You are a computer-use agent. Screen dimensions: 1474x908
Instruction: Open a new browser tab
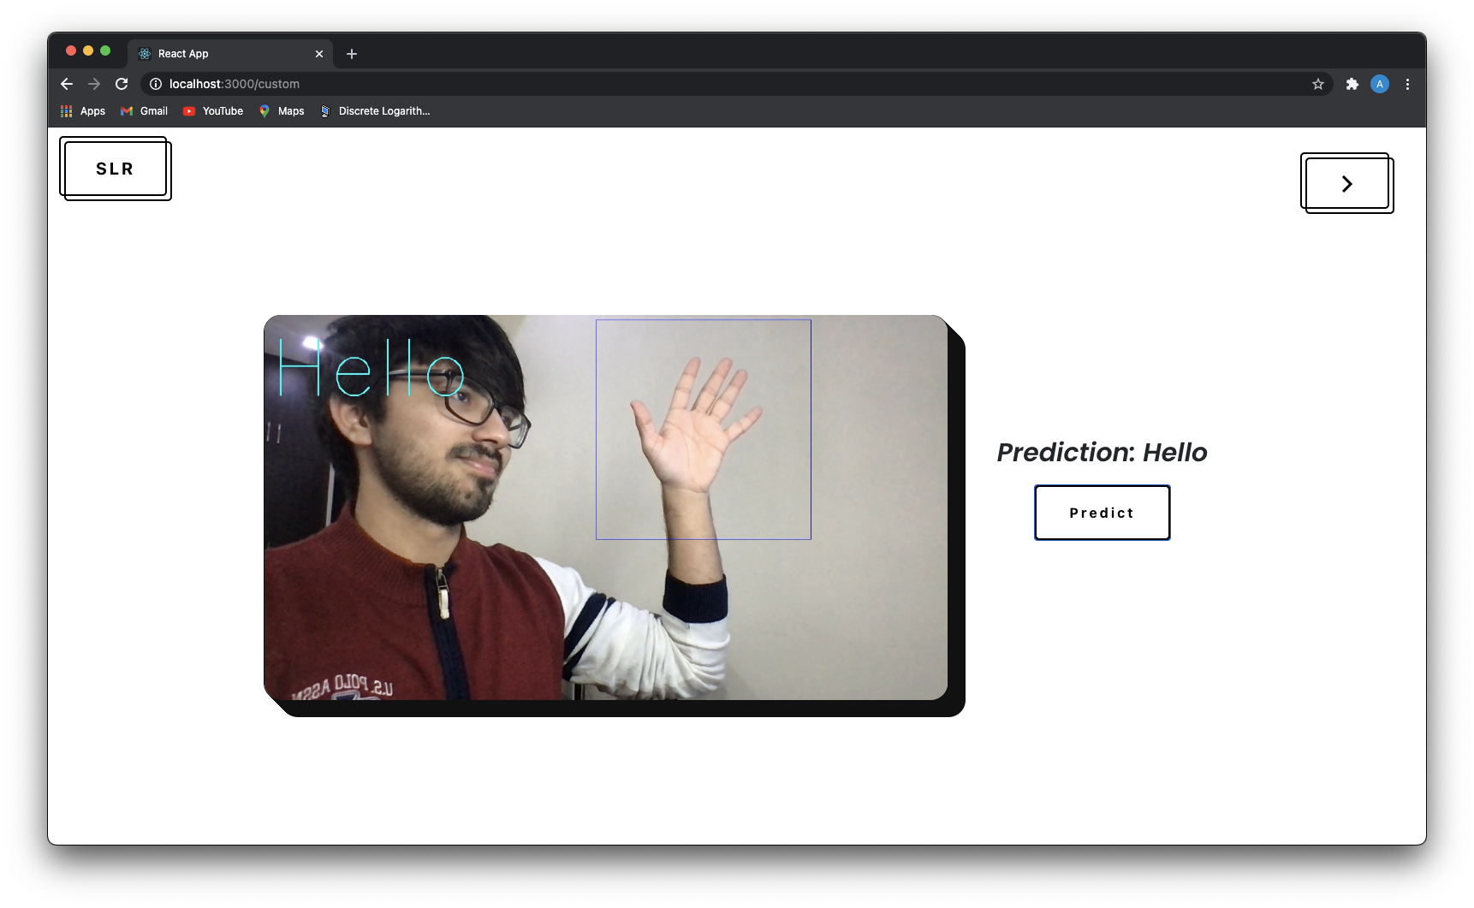point(352,54)
